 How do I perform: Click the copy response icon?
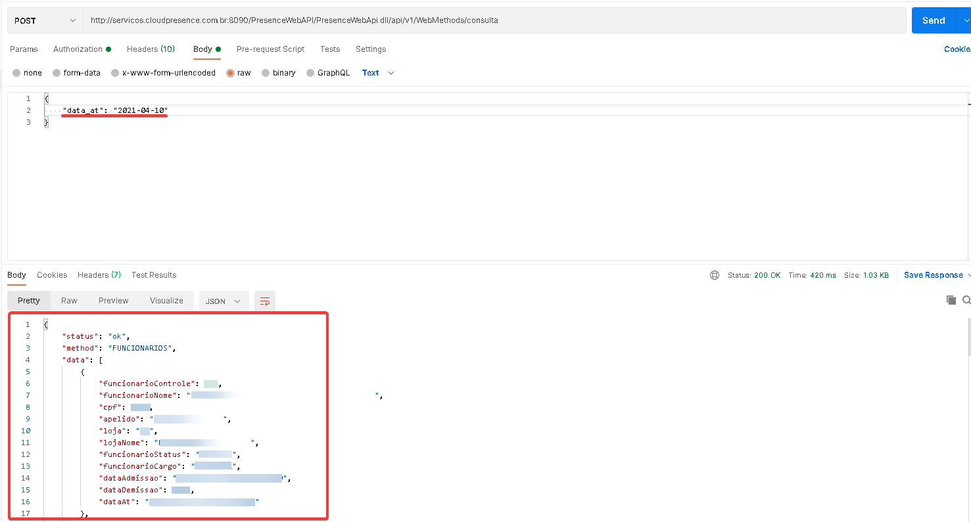pos(951,300)
